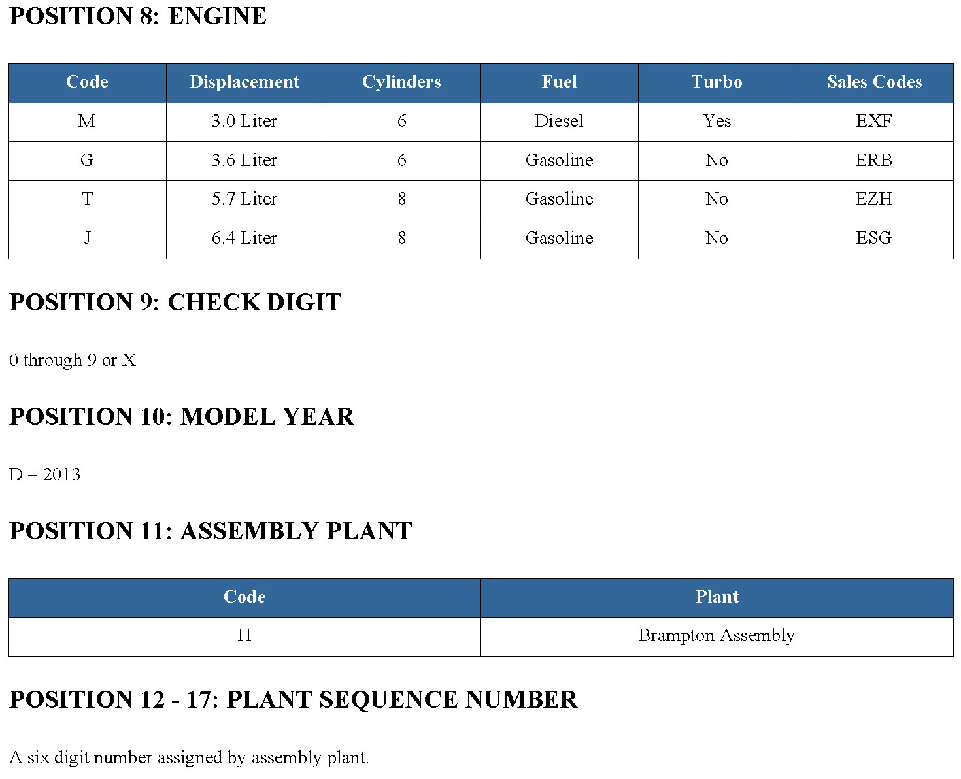
Task: Select the assembly plant code H cell
Action: 244,636
